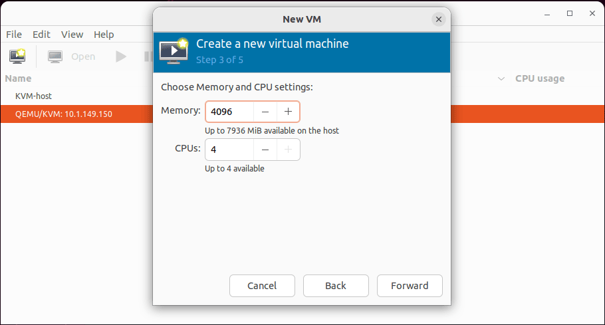Viewport: 605px width, 325px height.
Task: Click the new virtual machine toolbar icon
Action: [x=17, y=56]
